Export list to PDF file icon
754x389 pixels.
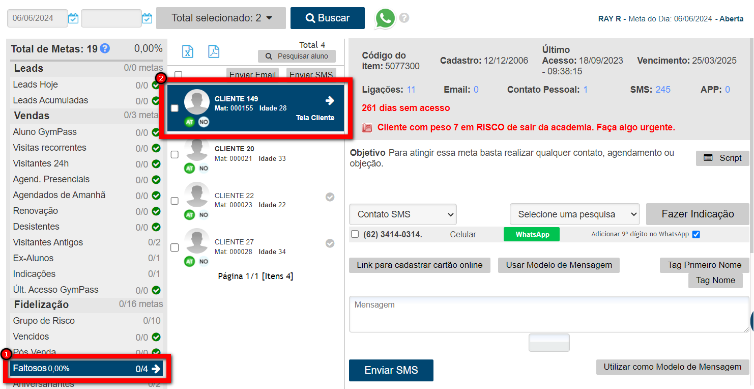coord(214,51)
